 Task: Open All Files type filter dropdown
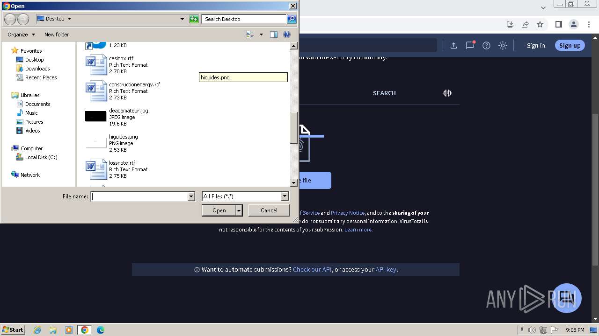tap(285, 196)
